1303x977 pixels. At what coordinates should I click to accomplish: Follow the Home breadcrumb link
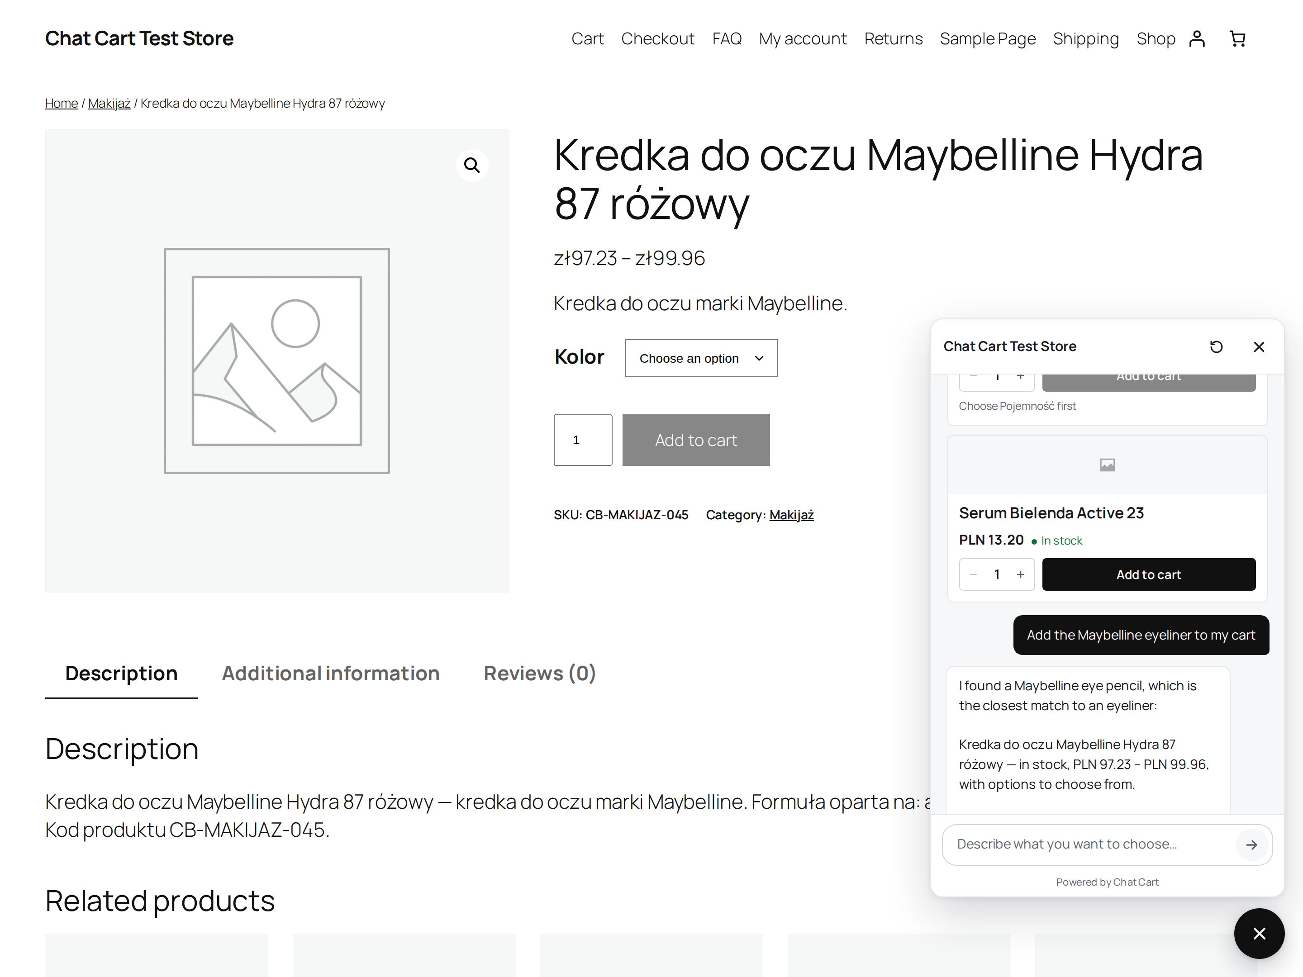[61, 104]
